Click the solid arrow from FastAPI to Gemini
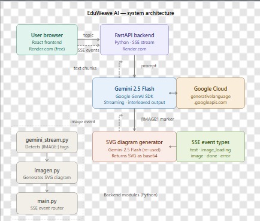Viewport: 260px width, 221px height. coord(134,66)
